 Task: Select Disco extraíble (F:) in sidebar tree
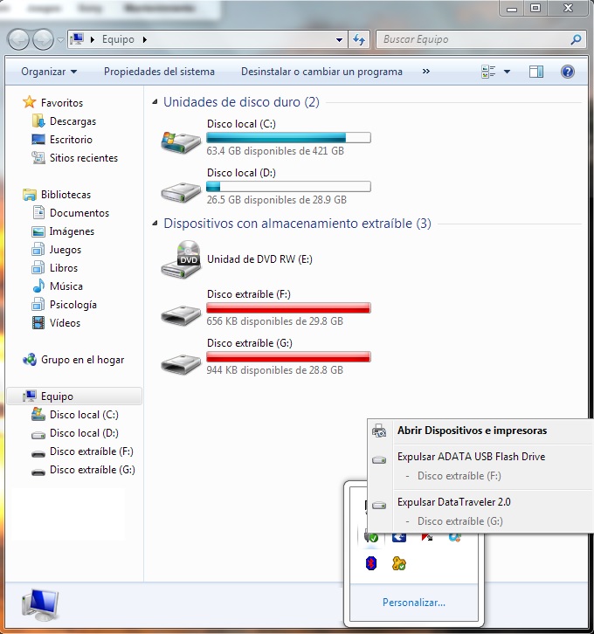[92, 451]
